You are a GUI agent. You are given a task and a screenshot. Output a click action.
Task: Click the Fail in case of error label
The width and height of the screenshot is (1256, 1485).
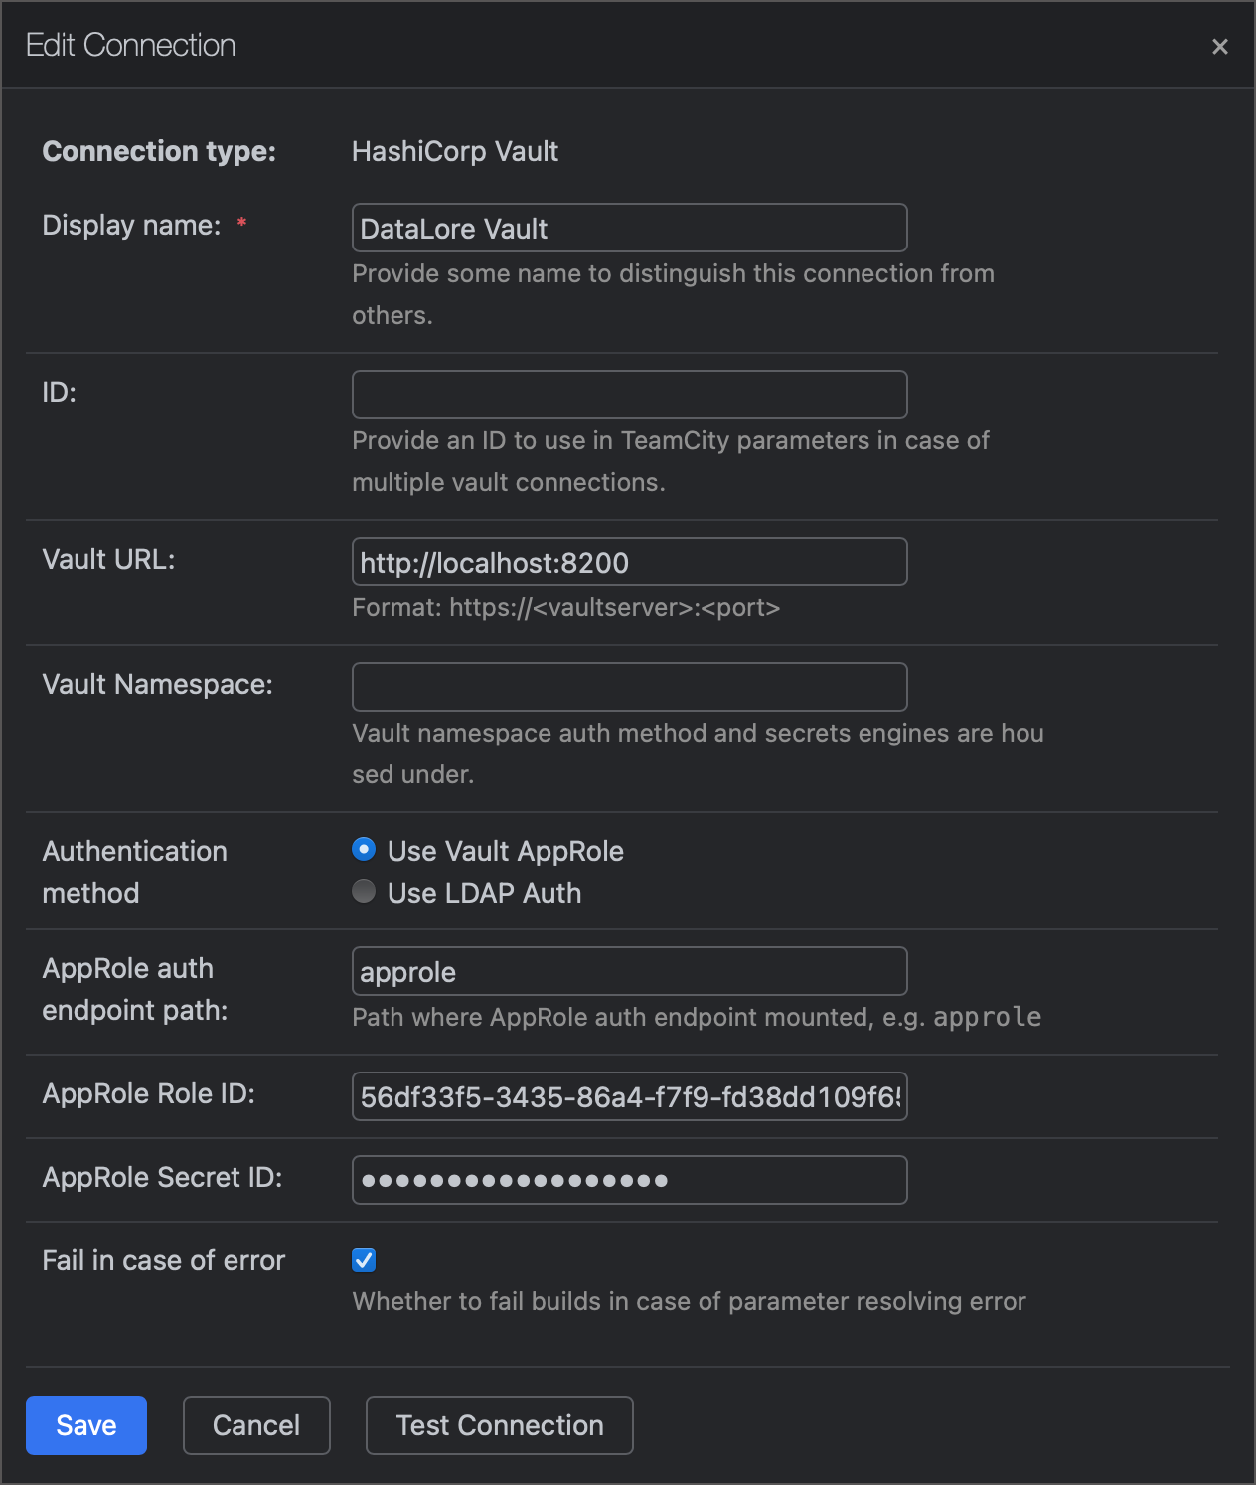tap(164, 1260)
